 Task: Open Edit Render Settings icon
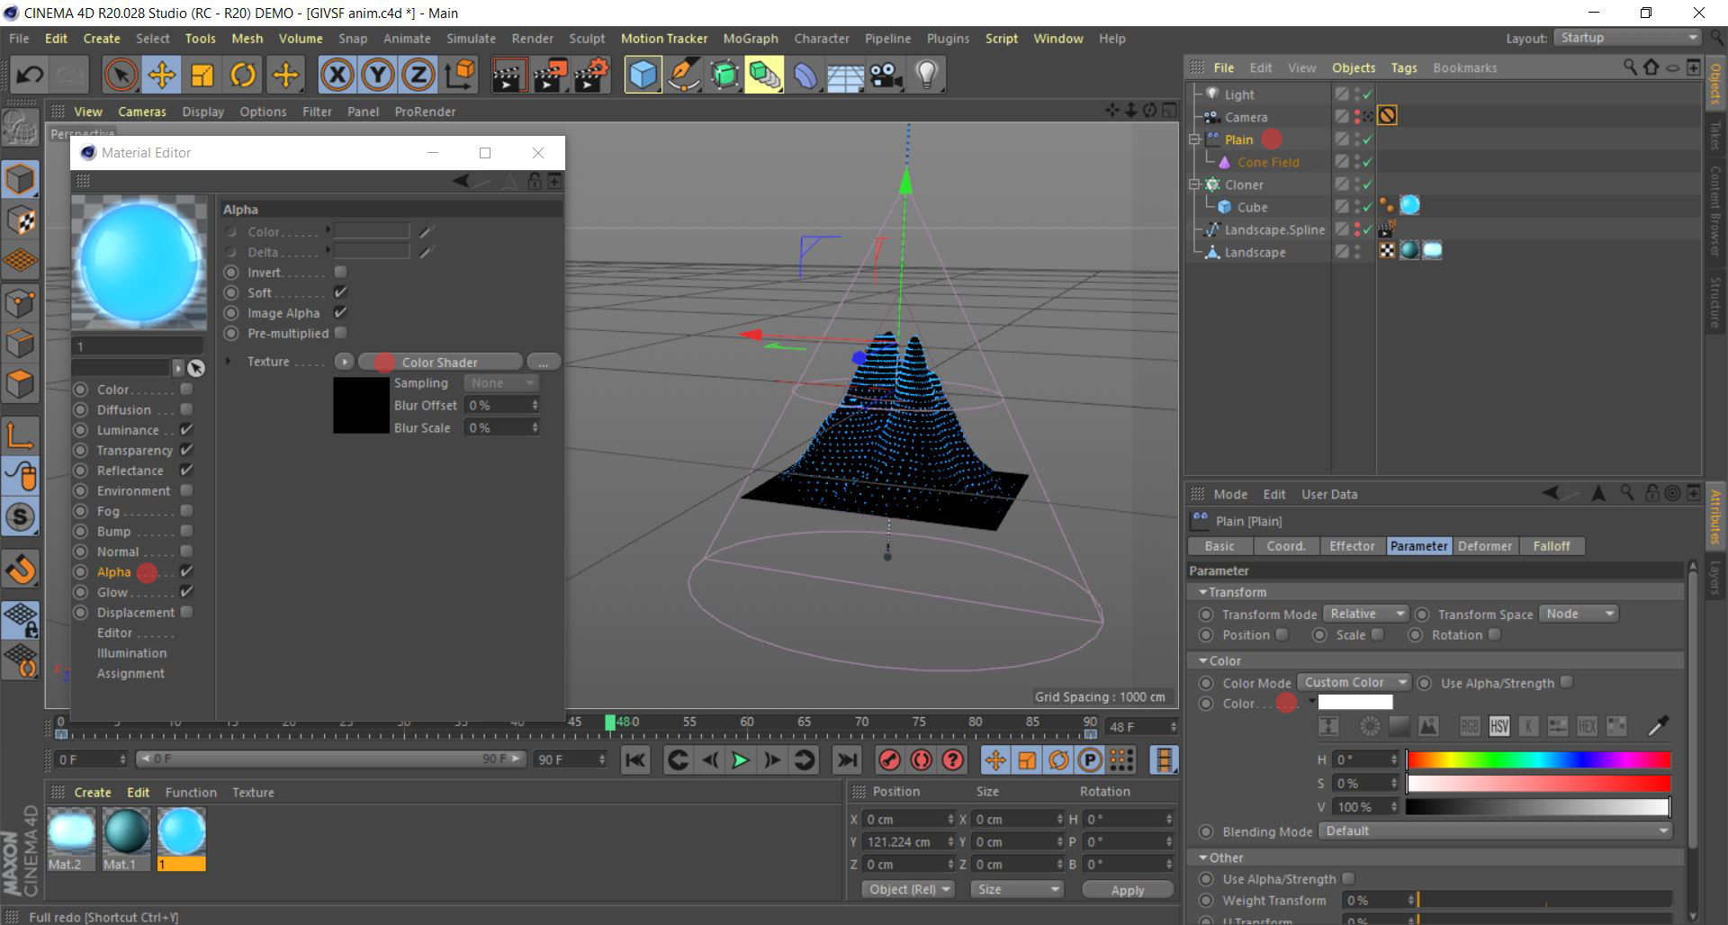point(590,75)
